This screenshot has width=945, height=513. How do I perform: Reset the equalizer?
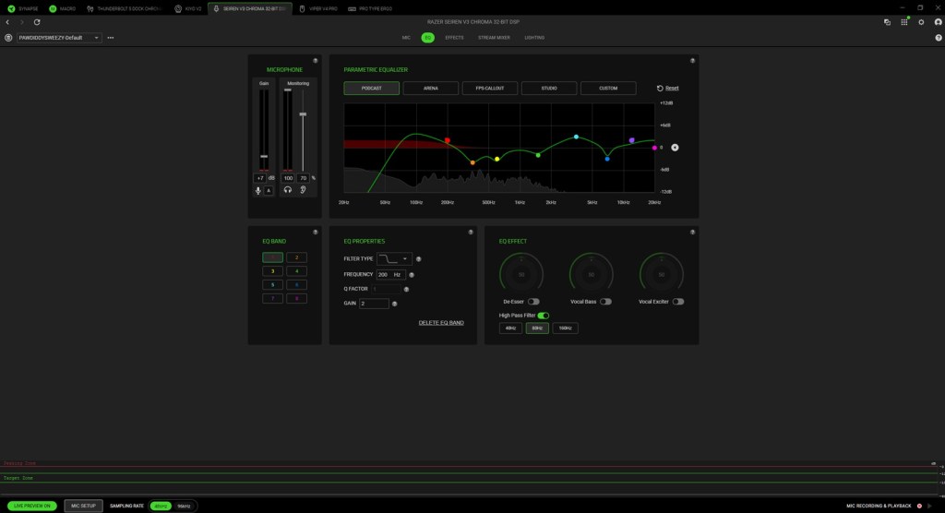click(x=668, y=88)
